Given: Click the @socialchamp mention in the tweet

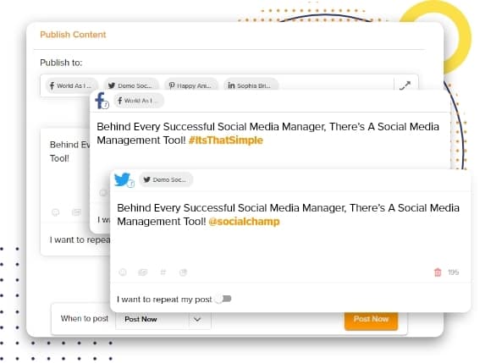Looking at the screenshot, I should pyautogui.click(x=244, y=222).
